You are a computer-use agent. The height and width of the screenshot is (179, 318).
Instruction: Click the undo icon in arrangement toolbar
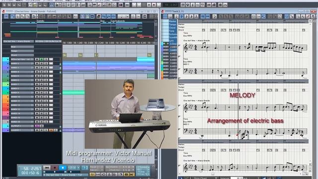pos(34,16)
